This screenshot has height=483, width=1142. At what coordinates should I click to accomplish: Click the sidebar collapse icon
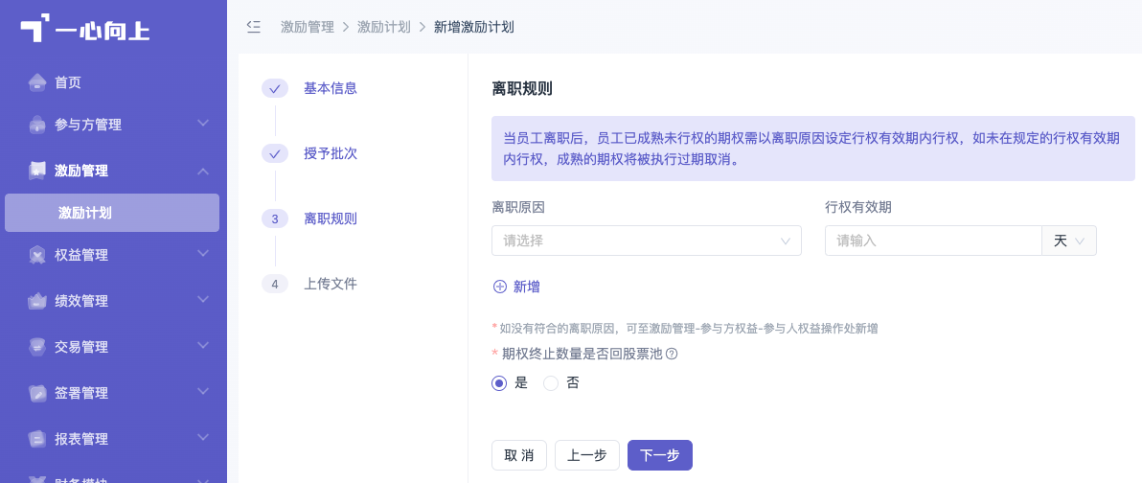click(x=254, y=27)
